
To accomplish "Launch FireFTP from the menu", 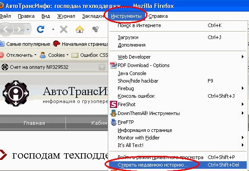I will tap(178, 122).
